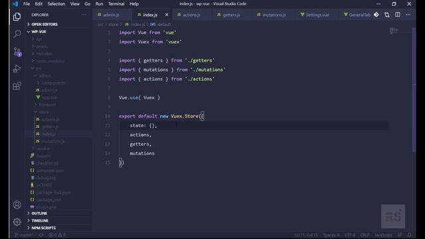
Task: Click Ln 11, Col cursor position indicator
Action: coord(306,235)
